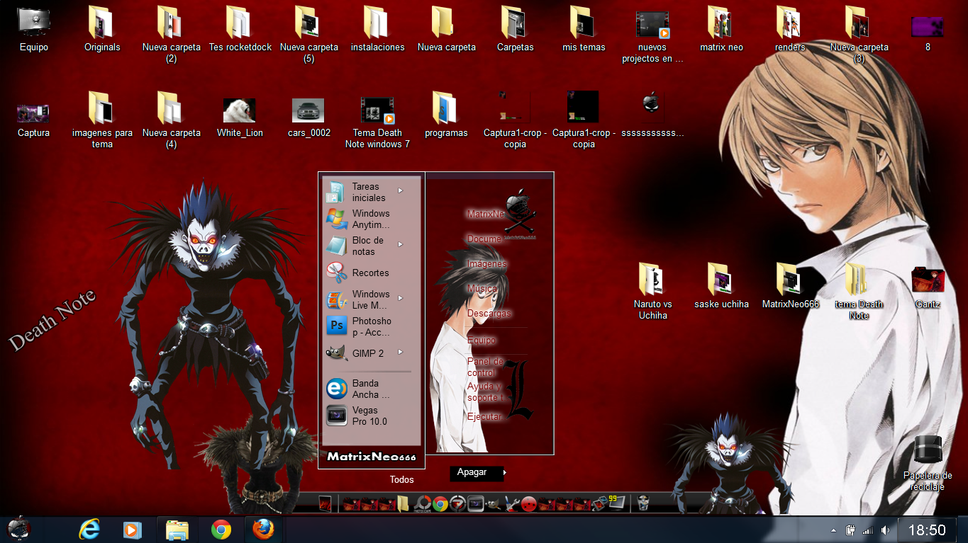The width and height of the screenshot is (968, 543).
Task: Click Ejecutar in start menu
Action: coord(484,416)
